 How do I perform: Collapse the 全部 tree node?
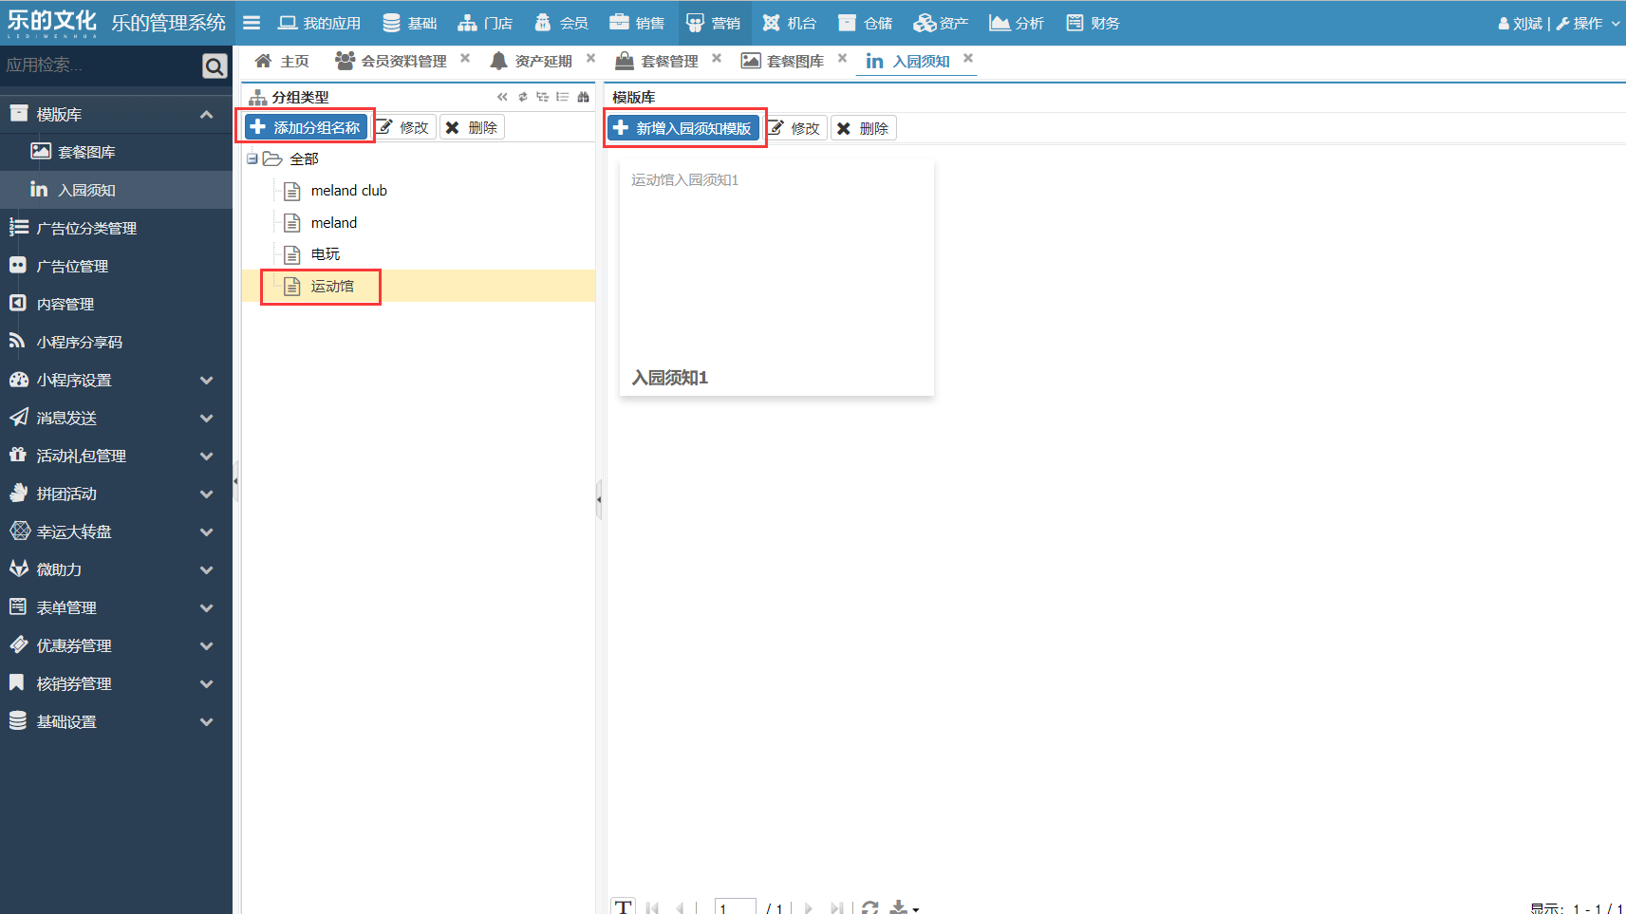pos(252,159)
